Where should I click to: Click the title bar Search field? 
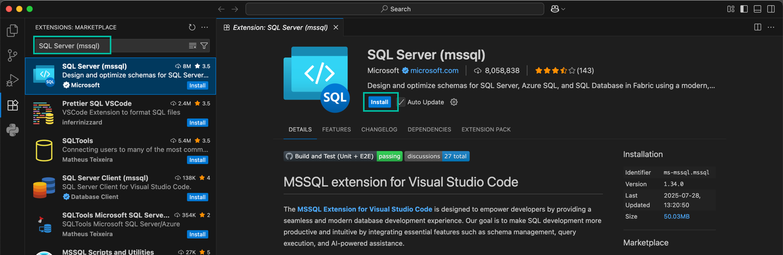395,9
